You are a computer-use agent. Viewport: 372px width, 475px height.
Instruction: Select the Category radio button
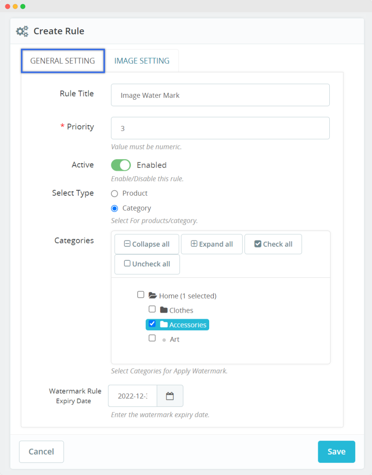point(115,209)
